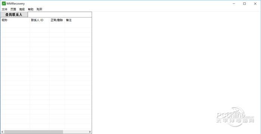Open the 购买 menu
Viewport: 261px width, 134px height.
(39, 9)
